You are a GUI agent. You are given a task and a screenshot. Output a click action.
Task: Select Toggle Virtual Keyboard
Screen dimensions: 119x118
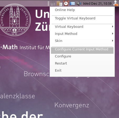(82, 18)
